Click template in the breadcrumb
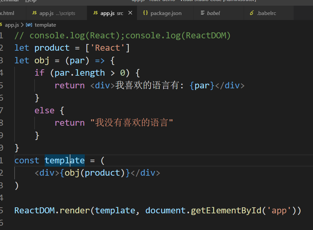This screenshot has width=313, height=230. click(45, 25)
